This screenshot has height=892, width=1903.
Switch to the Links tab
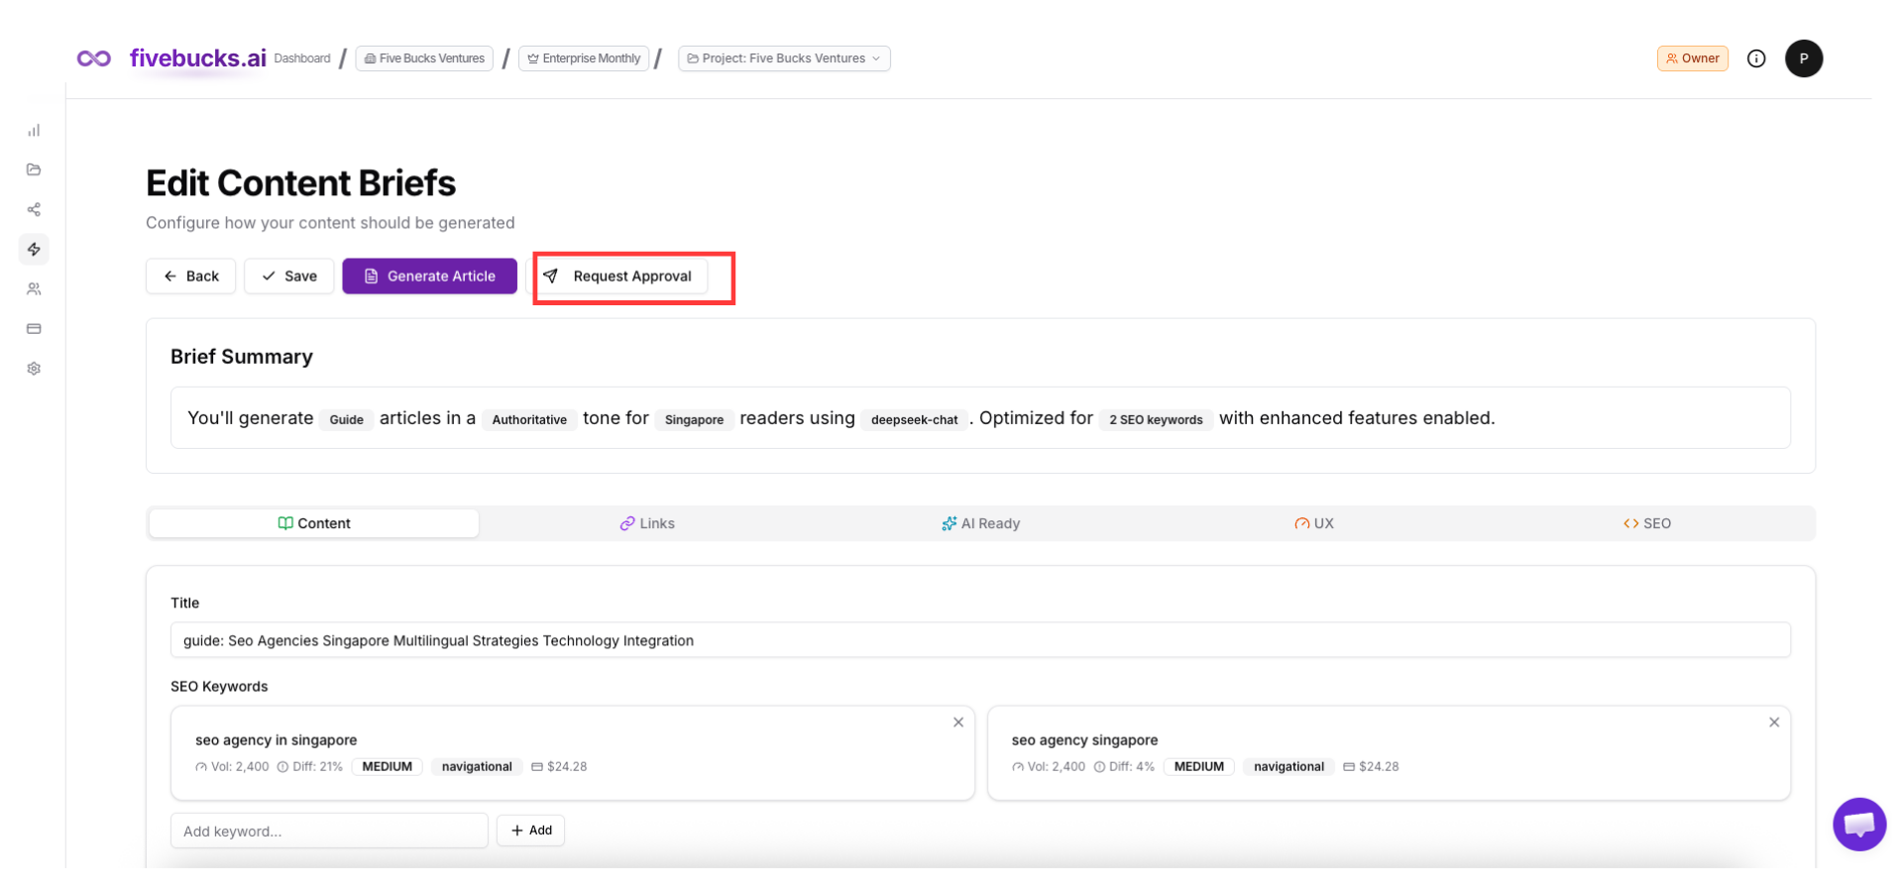pos(647,523)
